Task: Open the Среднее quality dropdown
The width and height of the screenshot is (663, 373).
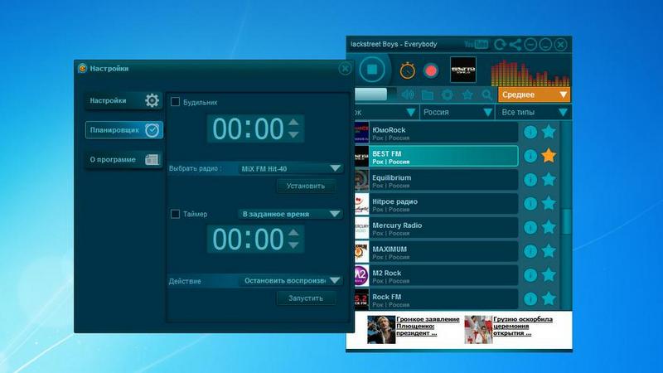Action: tap(534, 94)
